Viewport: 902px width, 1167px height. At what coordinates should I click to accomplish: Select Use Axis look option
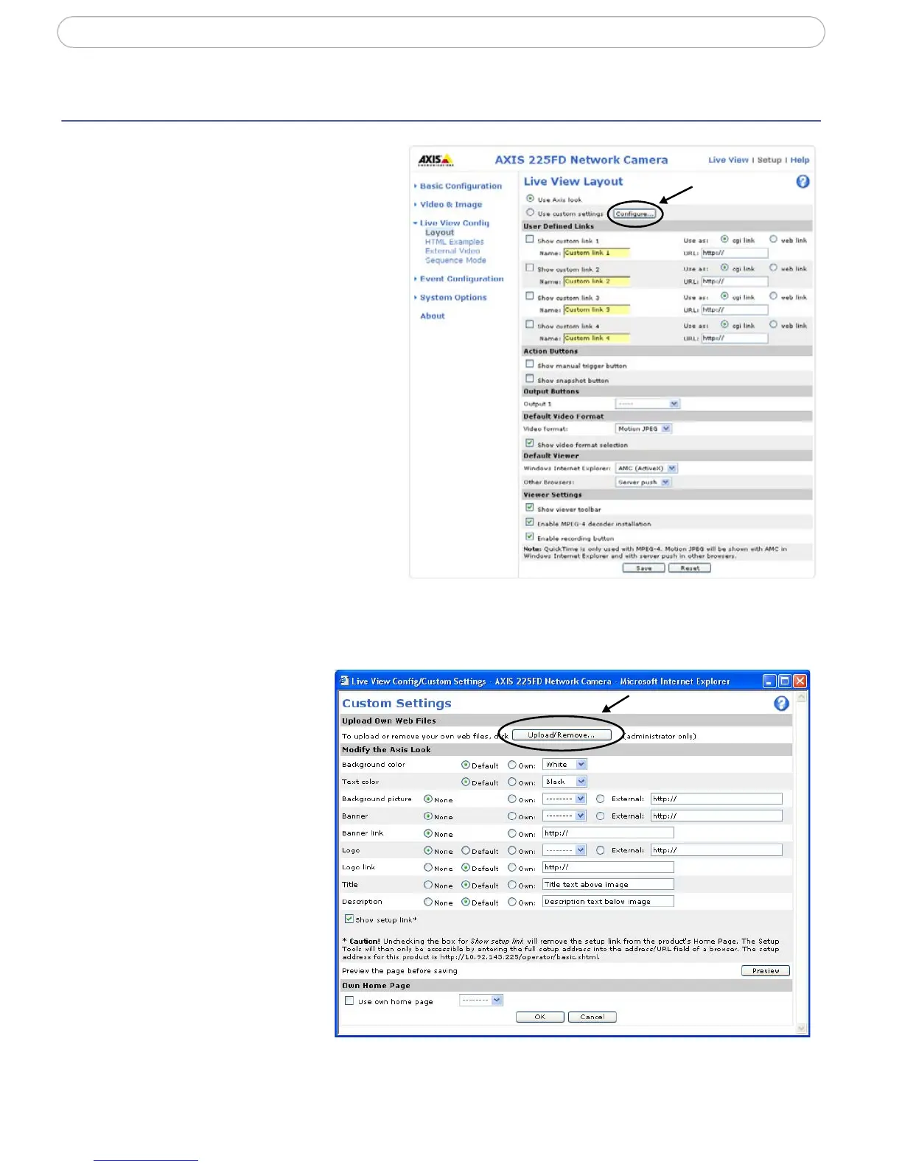point(530,198)
